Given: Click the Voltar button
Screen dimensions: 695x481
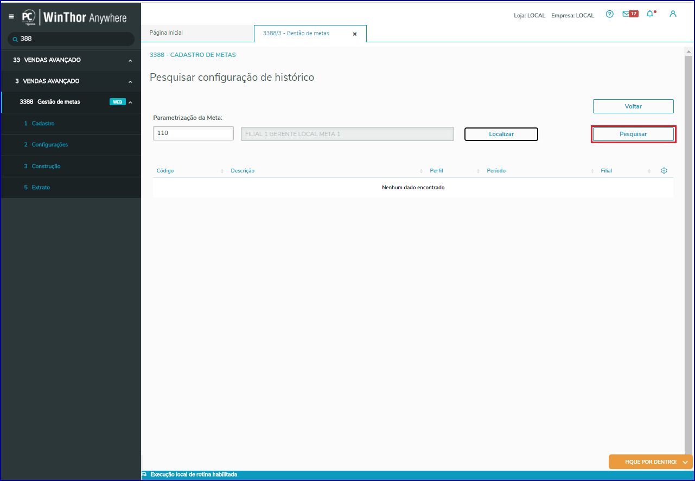Looking at the screenshot, I should pyautogui.click(x=633, y=106).
